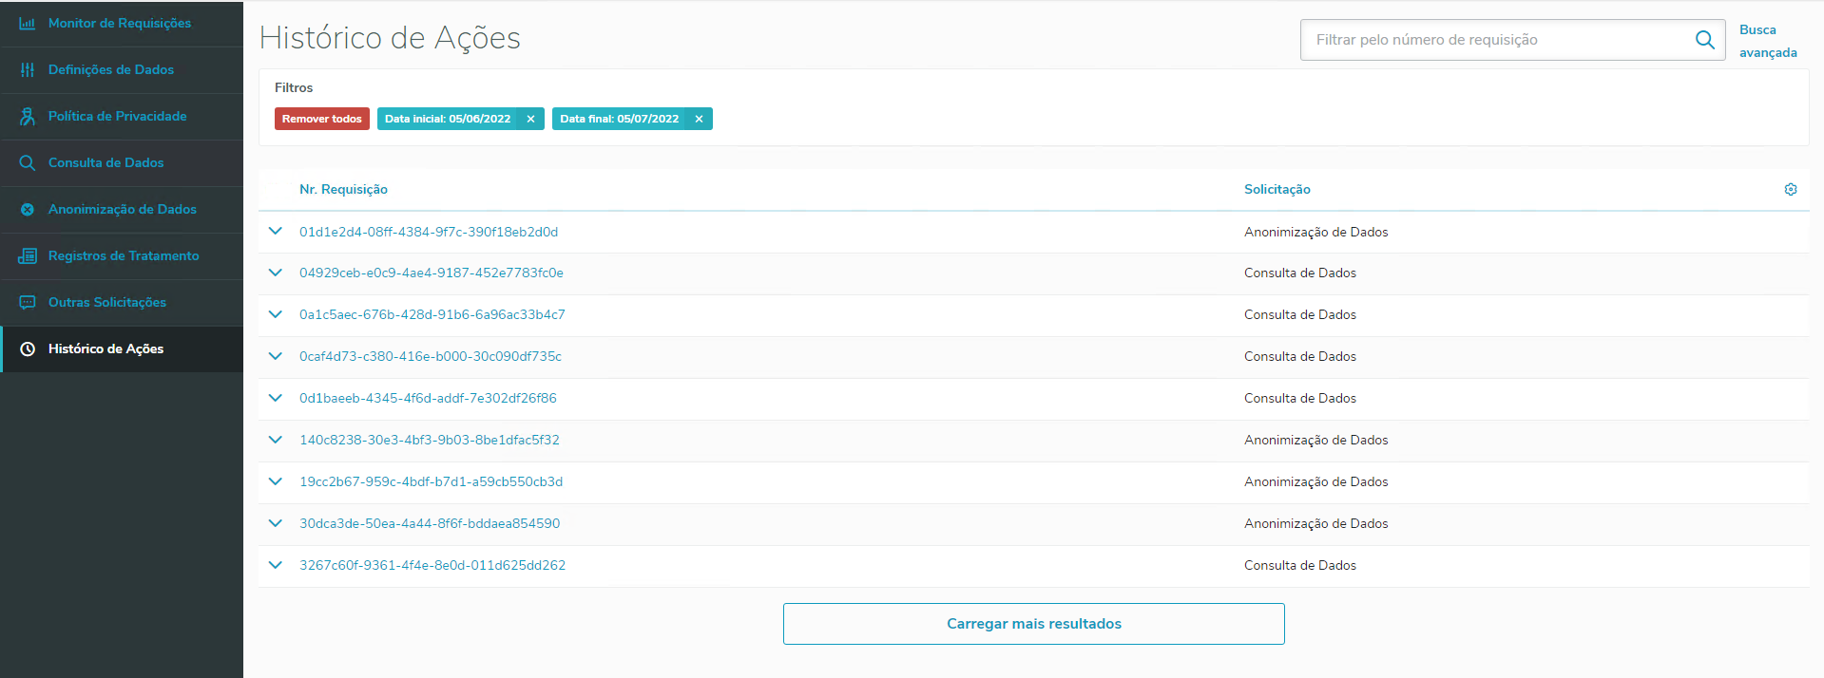Click Remover todos filters button
The height and width of the screenshot is (678, 1824).
tap(321, 119)
